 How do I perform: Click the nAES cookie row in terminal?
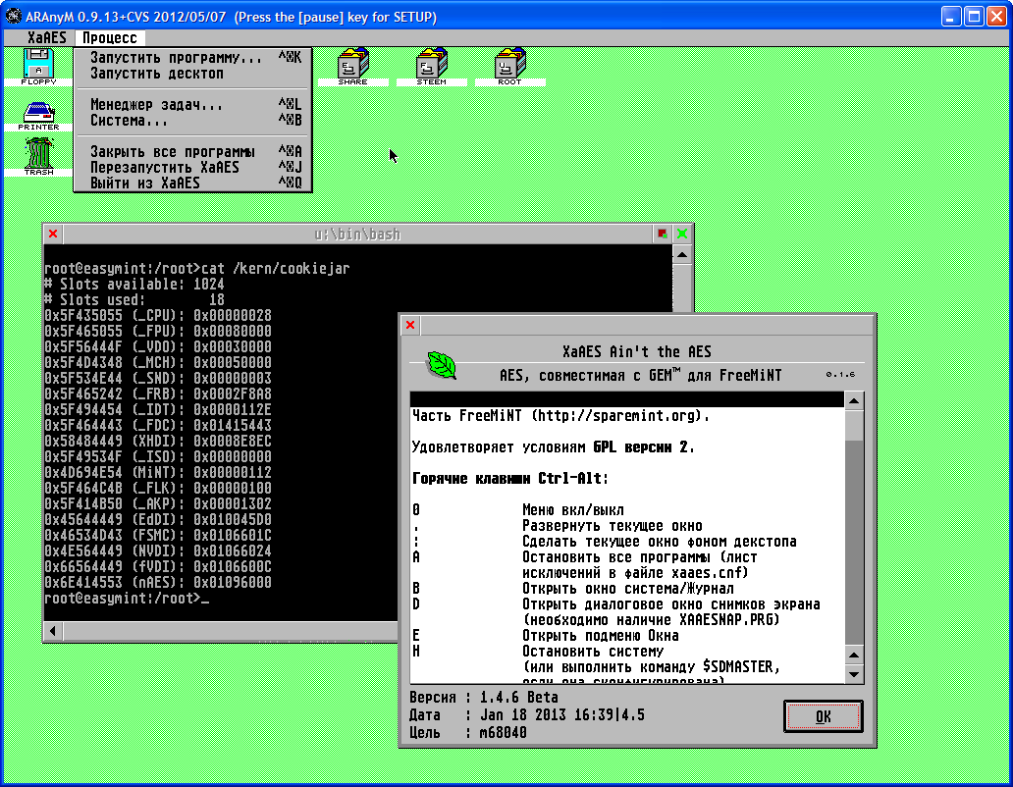(x=158, y=582)
